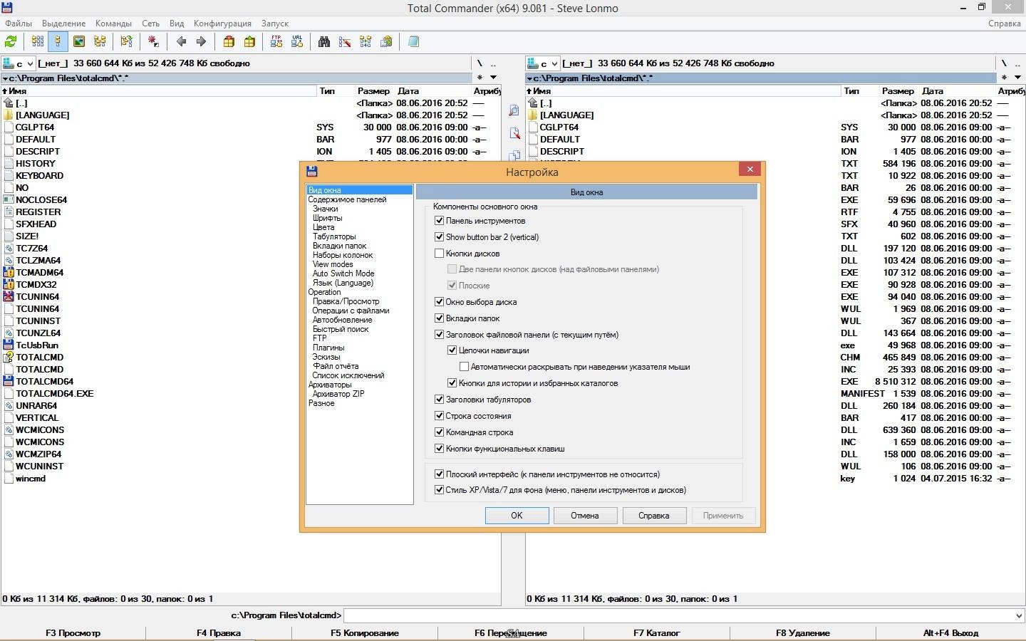Toggle 'Вкладки папок' checkbox
The width and height of the screenshot is (1026, 641).
440,318
